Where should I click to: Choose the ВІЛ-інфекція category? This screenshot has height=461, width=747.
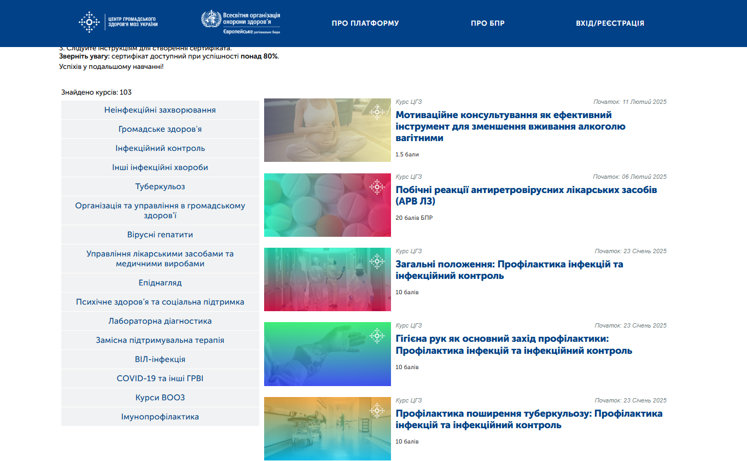click(x=160, y=359)
